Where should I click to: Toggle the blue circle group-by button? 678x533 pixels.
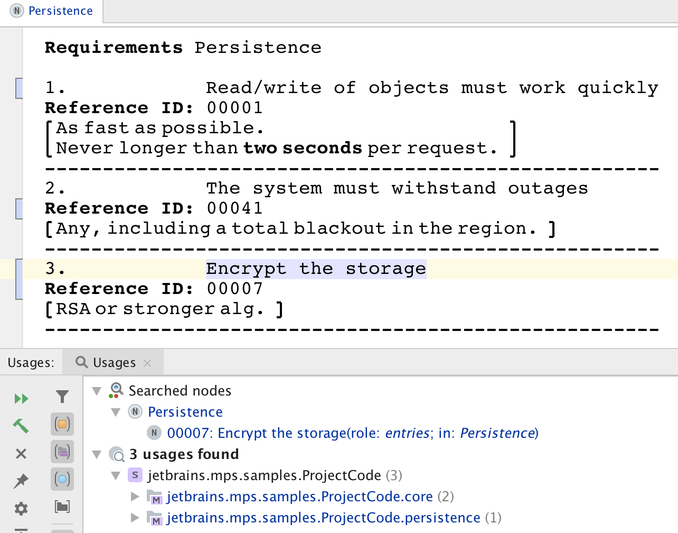(x=62, y=479)
